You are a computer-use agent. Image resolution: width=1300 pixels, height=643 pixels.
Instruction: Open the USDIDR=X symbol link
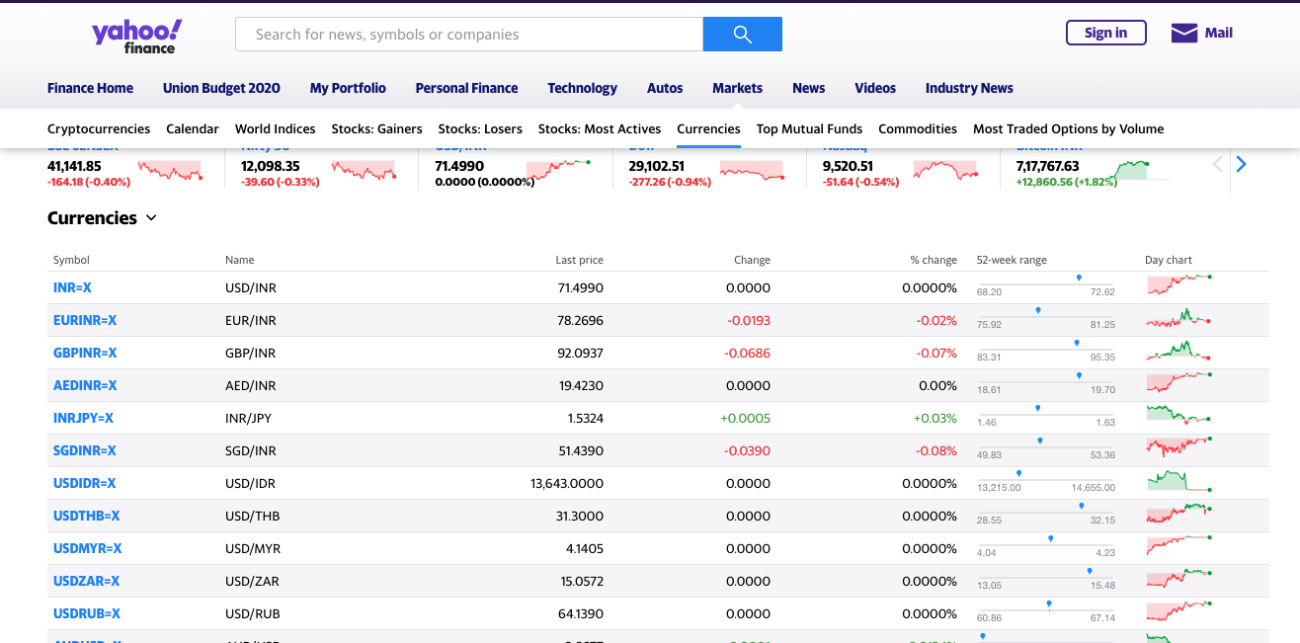(x=85, y=483)
